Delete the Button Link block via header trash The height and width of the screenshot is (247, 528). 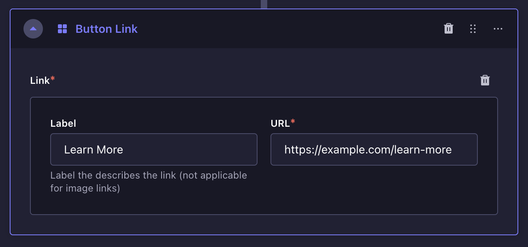(x=449, y=29)
